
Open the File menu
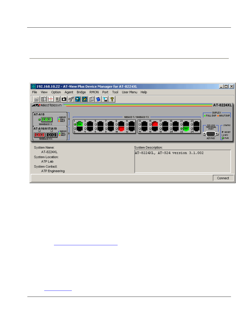(x=34, y=92)
